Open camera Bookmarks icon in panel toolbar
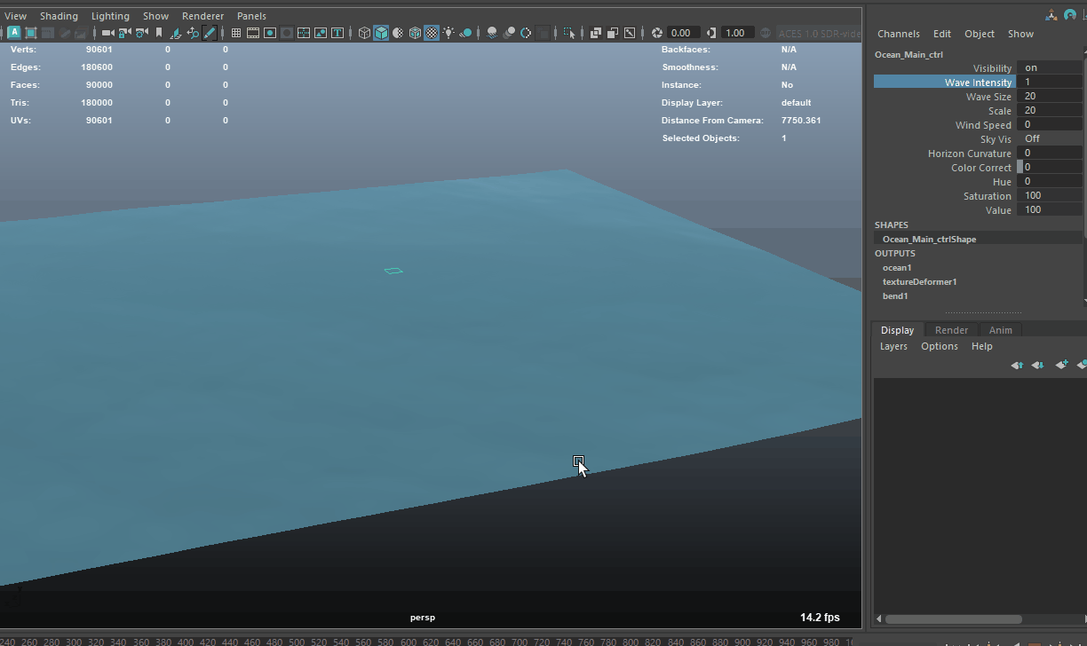Viewport: 1087px width, 646px height. (x=159, y=33)
